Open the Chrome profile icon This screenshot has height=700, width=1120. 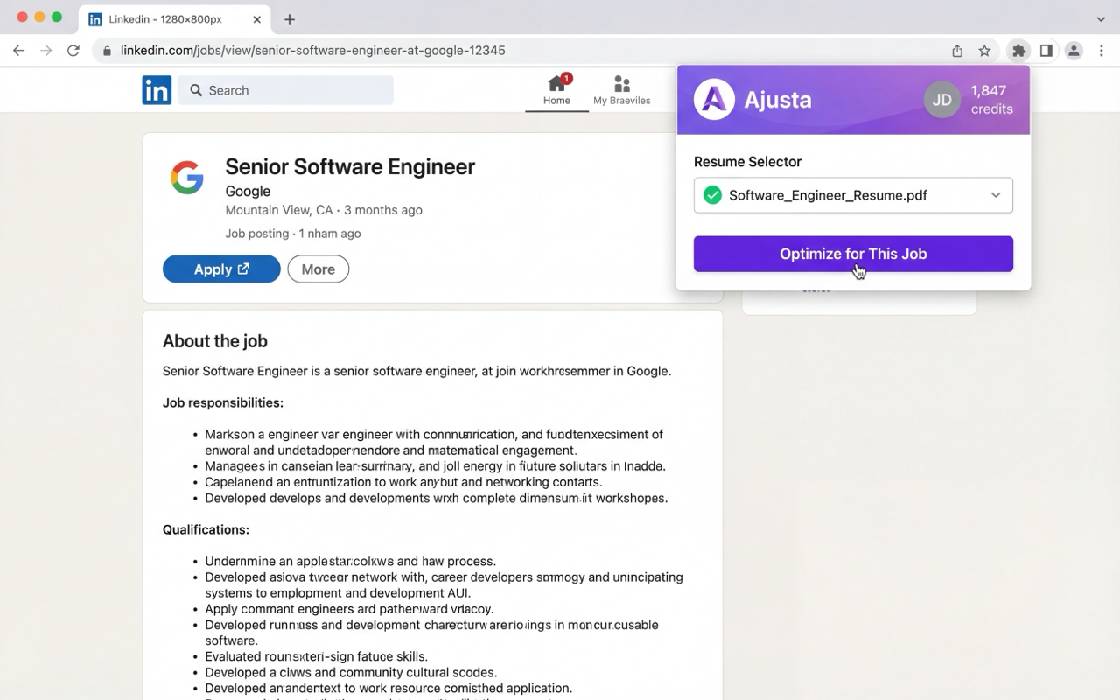[x=1074, y=51]
